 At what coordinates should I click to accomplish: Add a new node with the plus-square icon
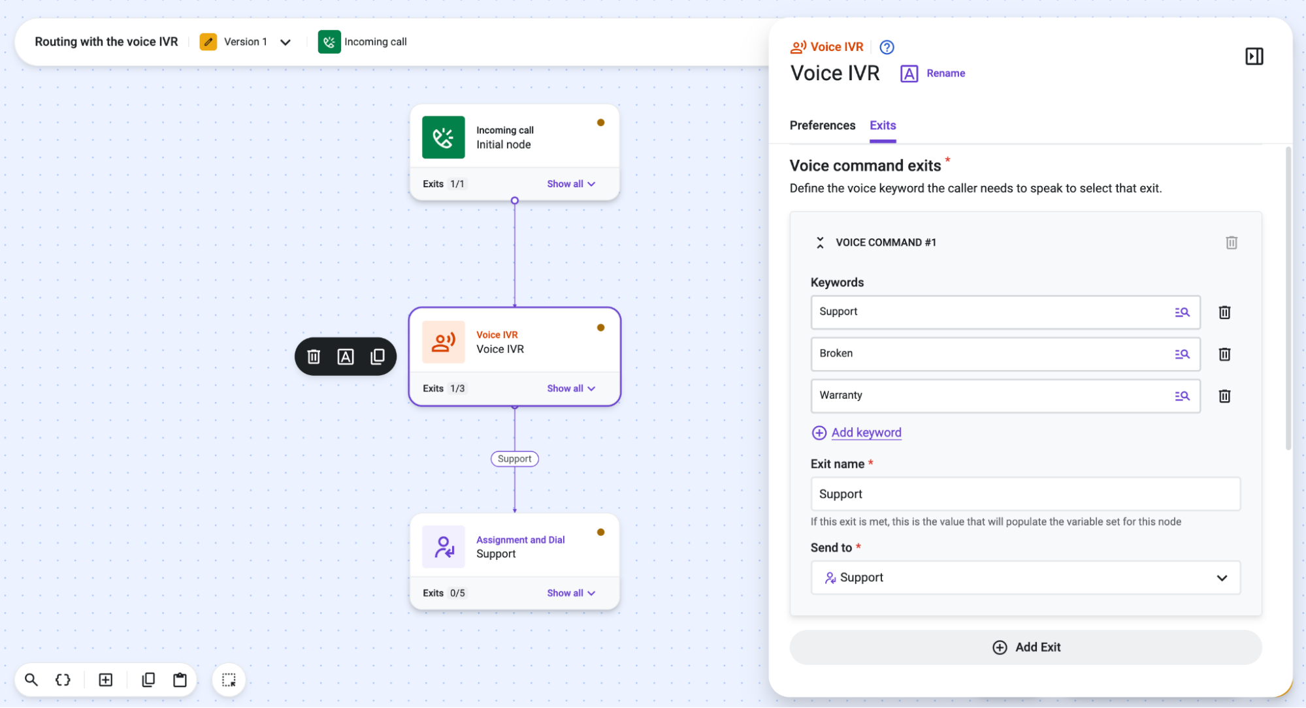[105, 680]
